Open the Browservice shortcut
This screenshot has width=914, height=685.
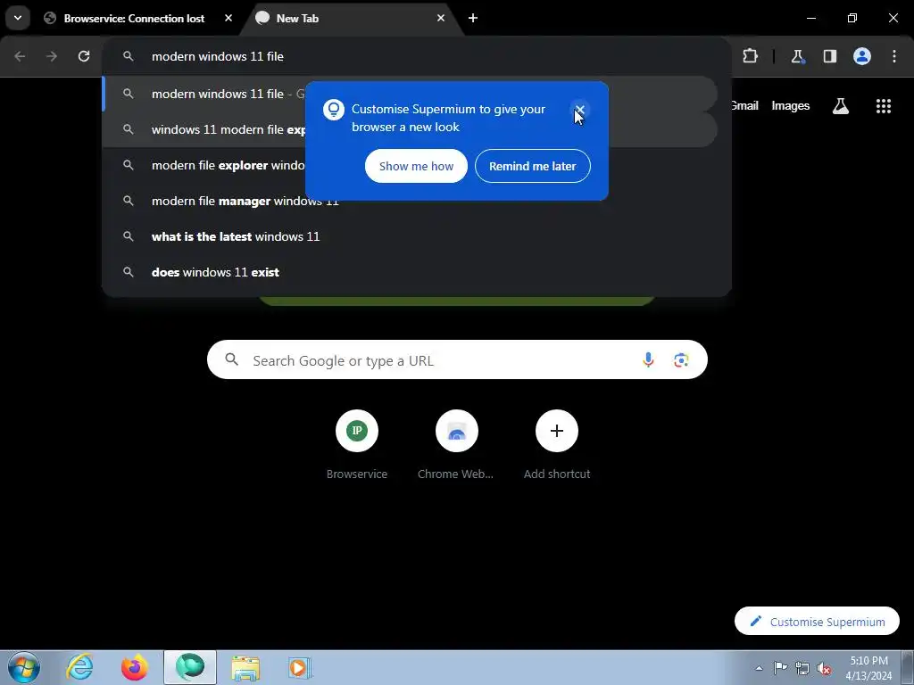click(x=357, y=446)
